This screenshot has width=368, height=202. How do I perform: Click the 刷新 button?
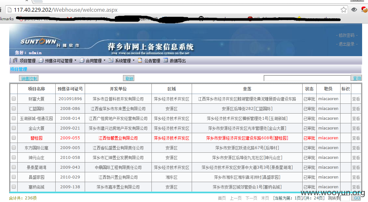point(129,78)
